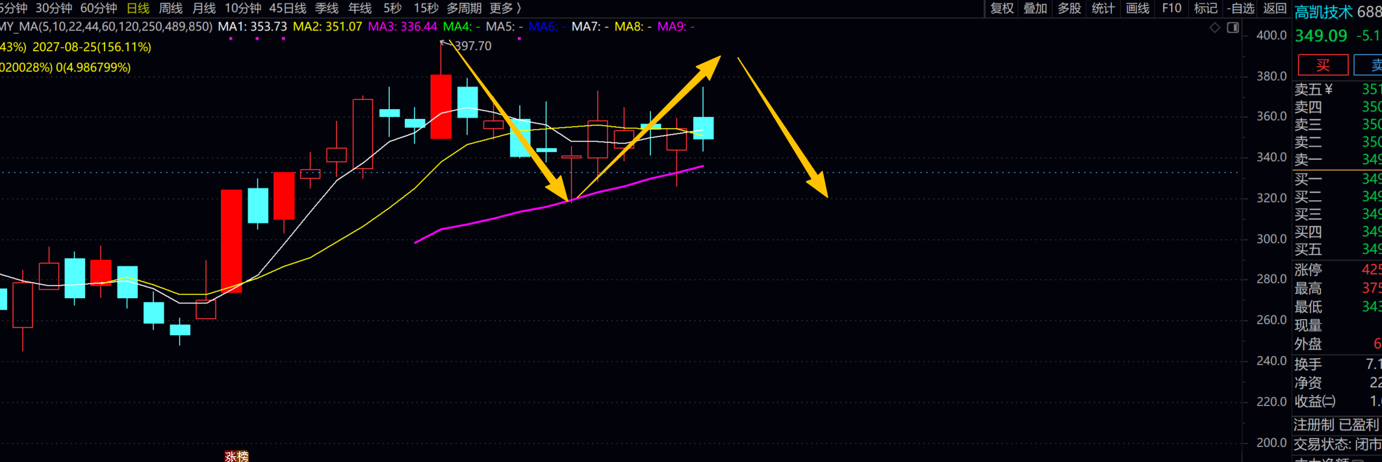Click the diamond icon above the price axis

(x=1214, y=27)
